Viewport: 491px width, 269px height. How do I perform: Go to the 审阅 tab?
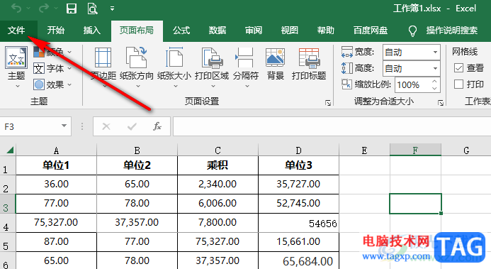point(254,31)
